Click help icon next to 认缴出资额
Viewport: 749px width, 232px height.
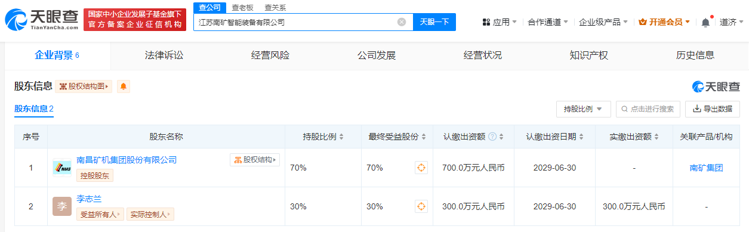point(492,137)
